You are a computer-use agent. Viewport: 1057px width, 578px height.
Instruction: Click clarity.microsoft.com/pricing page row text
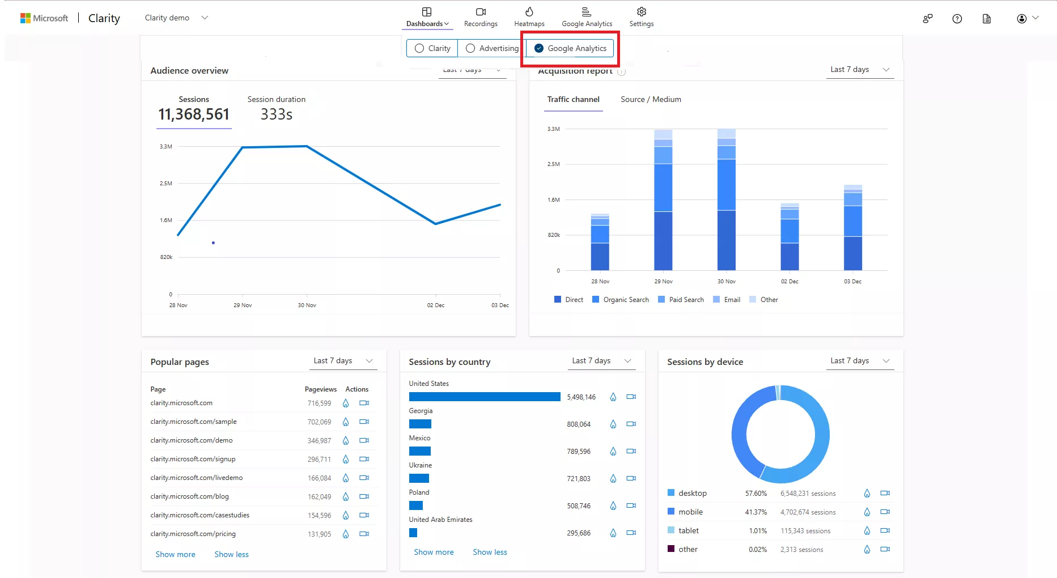[x=193, y=534]
